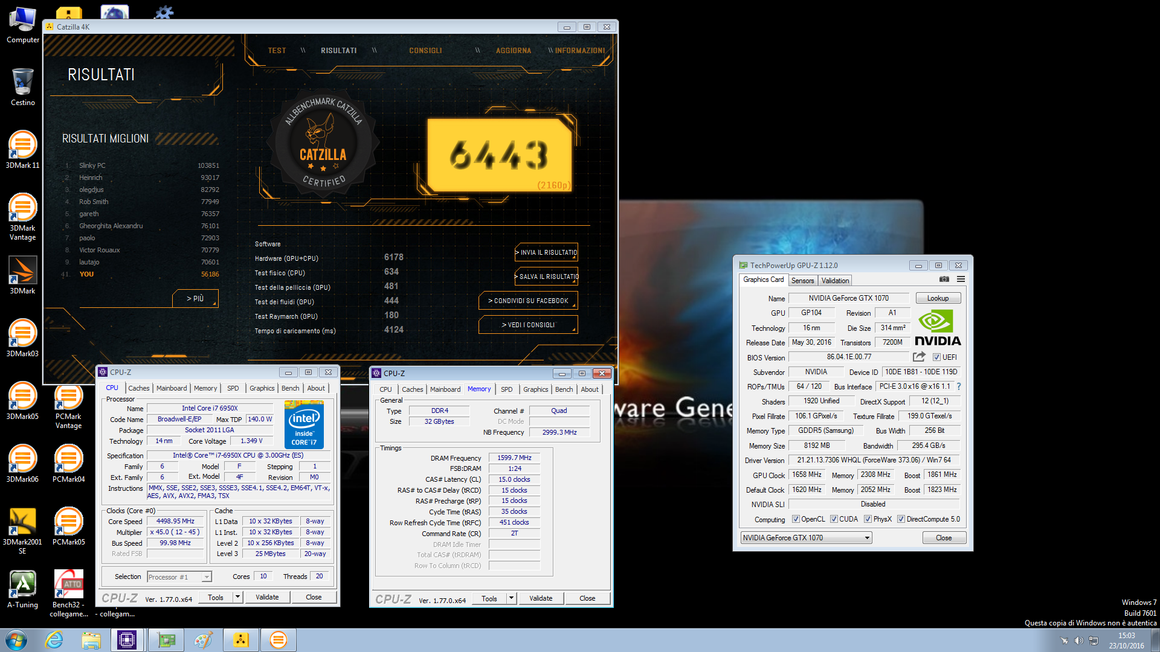Open Internet Explorer from the taskbar
This screenshot has width=1160, height=652.
pyautogui.click(x=54, y=640)
